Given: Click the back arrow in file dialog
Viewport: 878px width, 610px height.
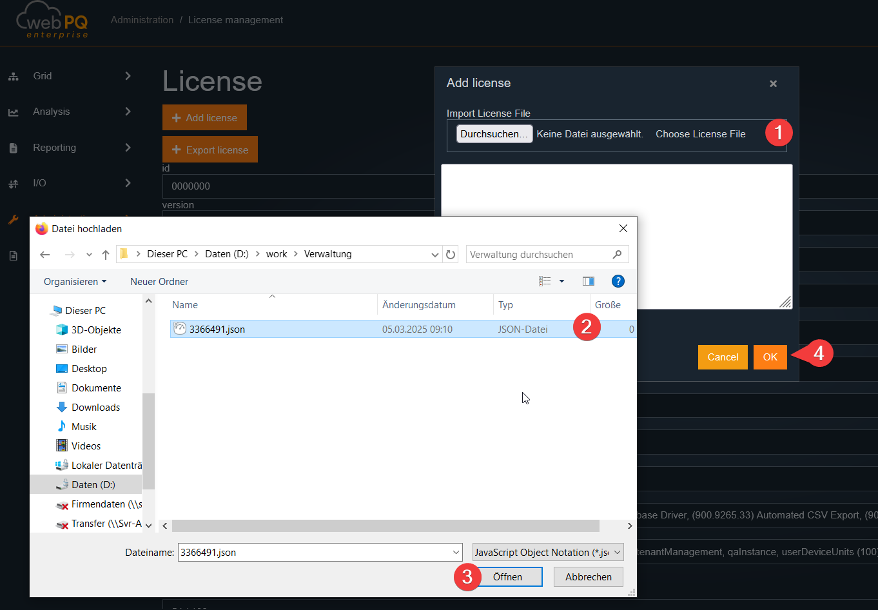Looking at the screenshot, I should [x=44, y=255].
